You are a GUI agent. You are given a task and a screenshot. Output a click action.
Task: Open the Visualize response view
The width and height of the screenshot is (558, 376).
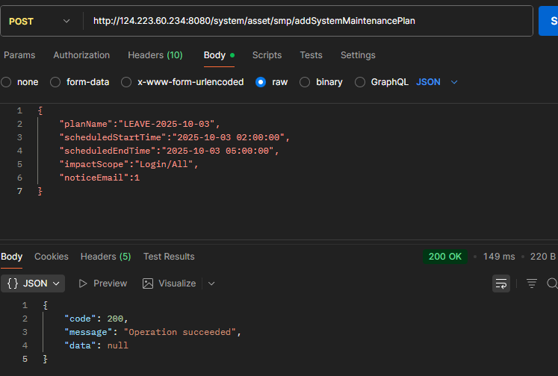point(170,283)
